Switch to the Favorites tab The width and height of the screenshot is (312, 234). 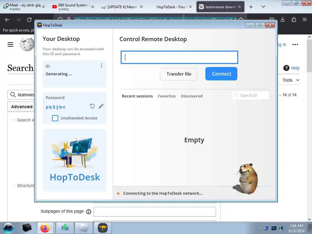tap(167, 96)
